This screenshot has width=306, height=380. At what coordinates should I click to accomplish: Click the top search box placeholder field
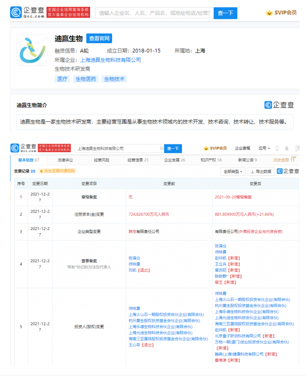click(154, 13)
